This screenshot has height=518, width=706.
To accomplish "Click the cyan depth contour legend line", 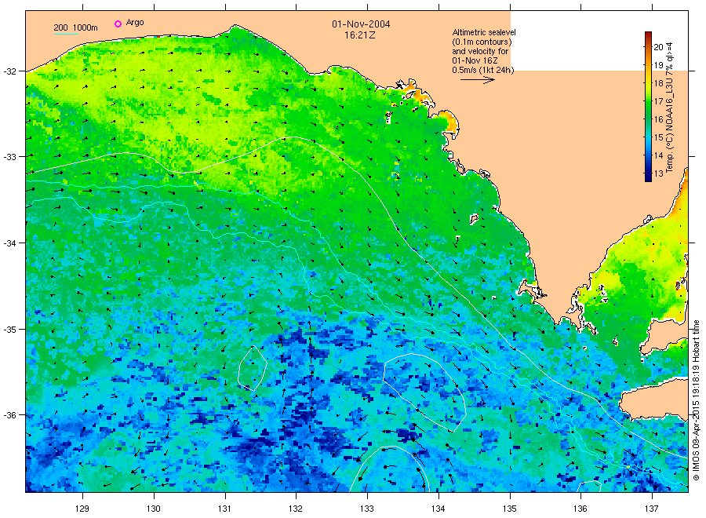I will (66, 34).
